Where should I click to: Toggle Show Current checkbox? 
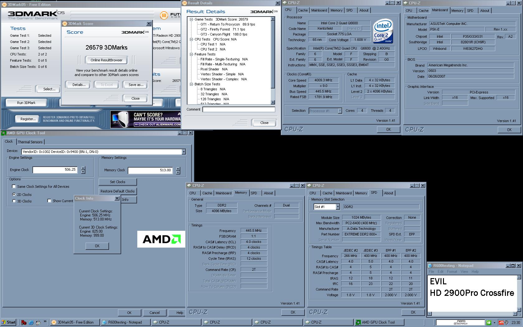pos(49,201)
